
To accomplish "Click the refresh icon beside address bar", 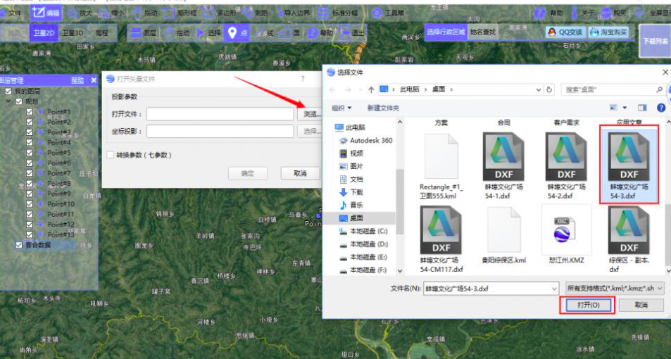I will coord(549,89).
